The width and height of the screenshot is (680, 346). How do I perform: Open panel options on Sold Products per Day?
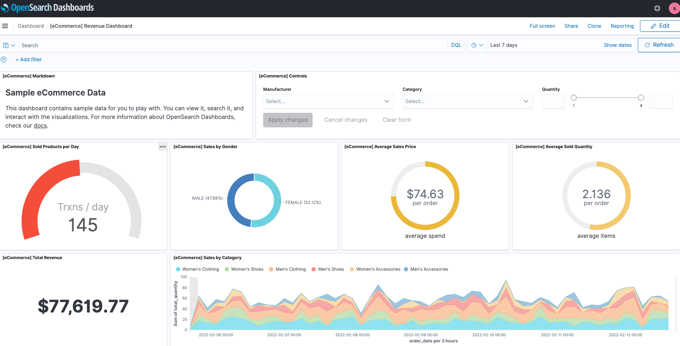click(163, 147)
